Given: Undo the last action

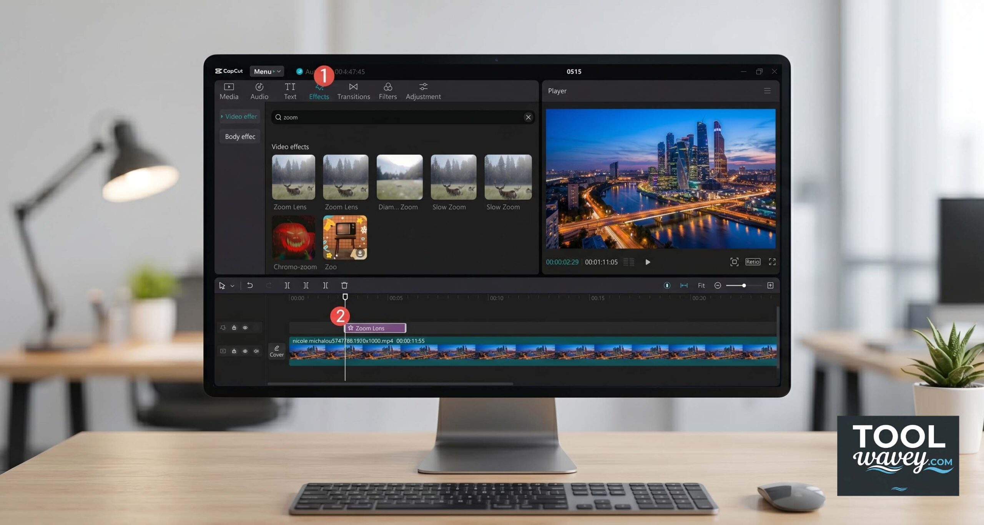Looking at the screenshot, I should [250, 285].
